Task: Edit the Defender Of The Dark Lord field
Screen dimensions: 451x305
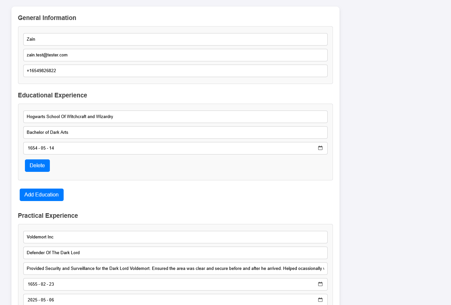Action: coord(175,253)
